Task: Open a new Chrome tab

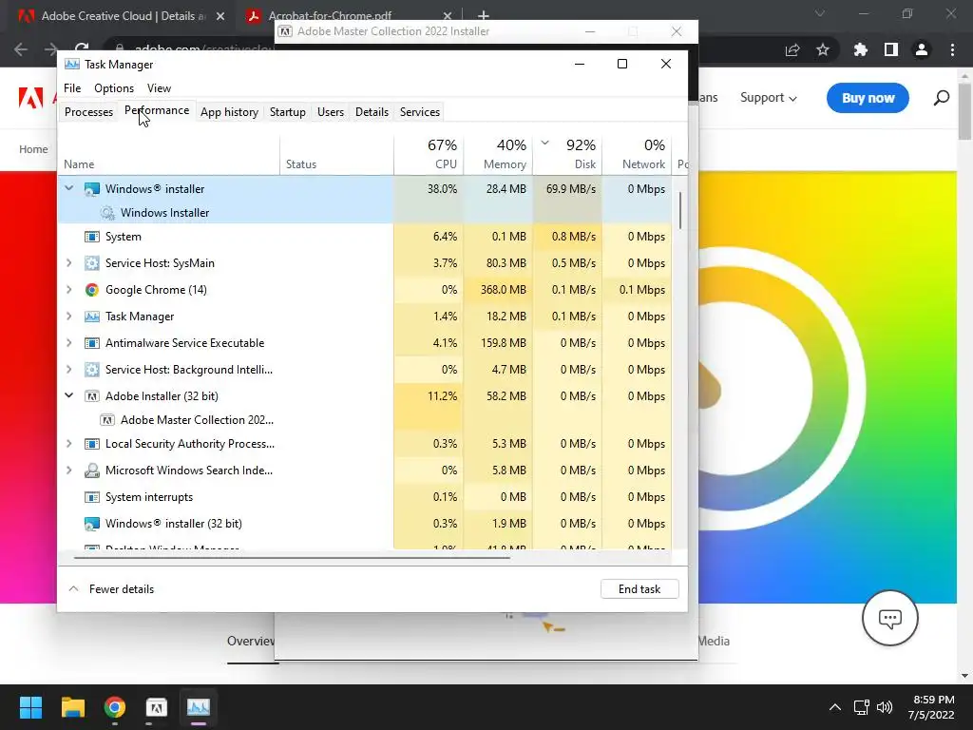Action: [x=484, y=15]
